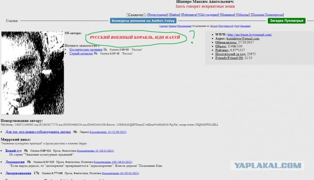Click the visitors count 23975
This screenshot has height=180, width=314.
tap(252, 54)
